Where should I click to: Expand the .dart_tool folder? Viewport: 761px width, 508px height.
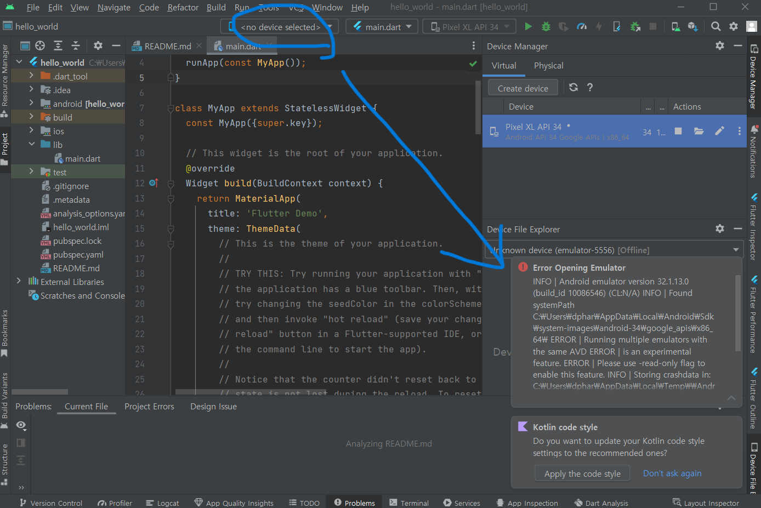coord(31,76)
